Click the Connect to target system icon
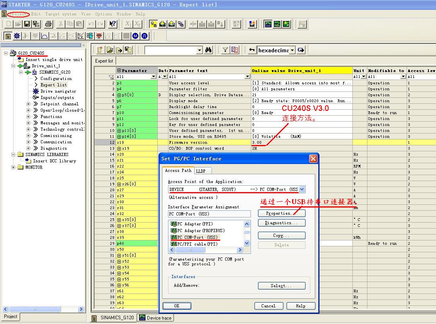Screen dimensions: 436x324 [x=153, y=24]
